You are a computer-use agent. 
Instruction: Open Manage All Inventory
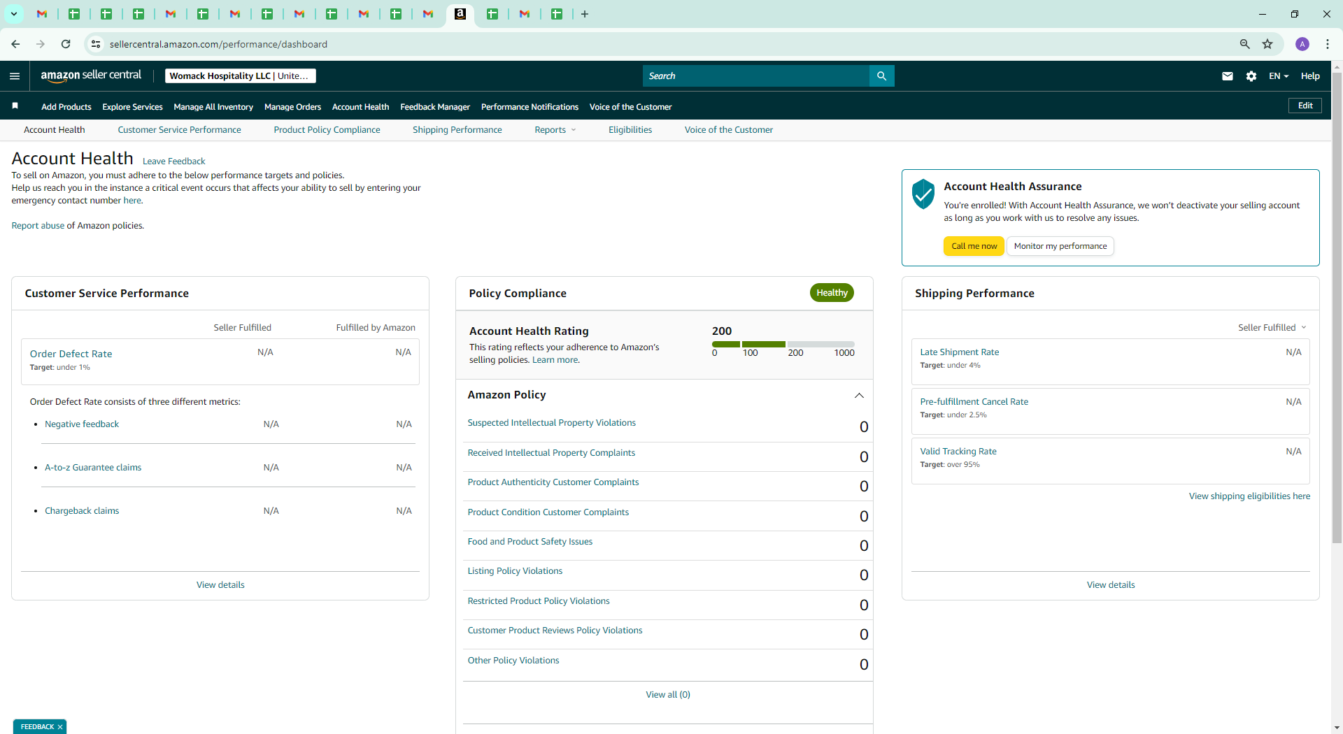(x=213, y=107)
